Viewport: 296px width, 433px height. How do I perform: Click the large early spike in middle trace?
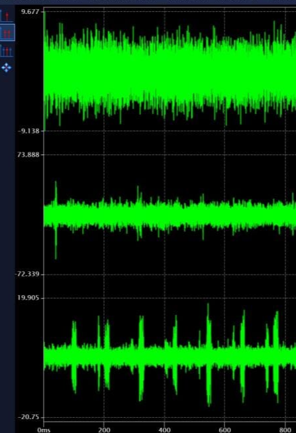point(56,219)
